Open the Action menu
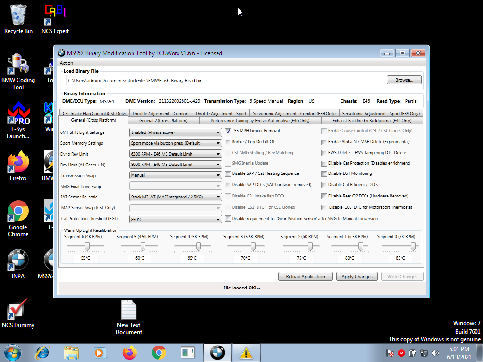The image size is (483, 362). point(67,63)
